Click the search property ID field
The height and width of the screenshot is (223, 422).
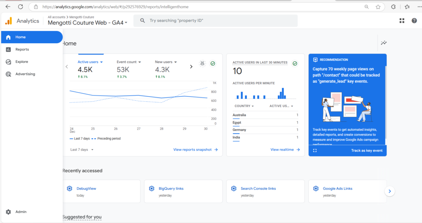coord(216,21)
